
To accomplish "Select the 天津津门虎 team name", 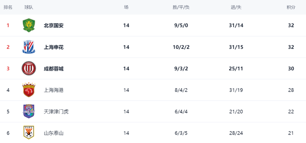I will [56, 112].
